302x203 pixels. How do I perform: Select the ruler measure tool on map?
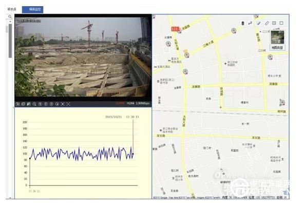(267, 23)
